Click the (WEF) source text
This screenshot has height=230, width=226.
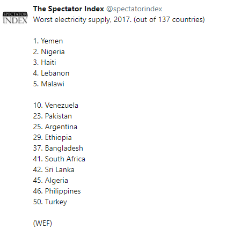(42, 224)
